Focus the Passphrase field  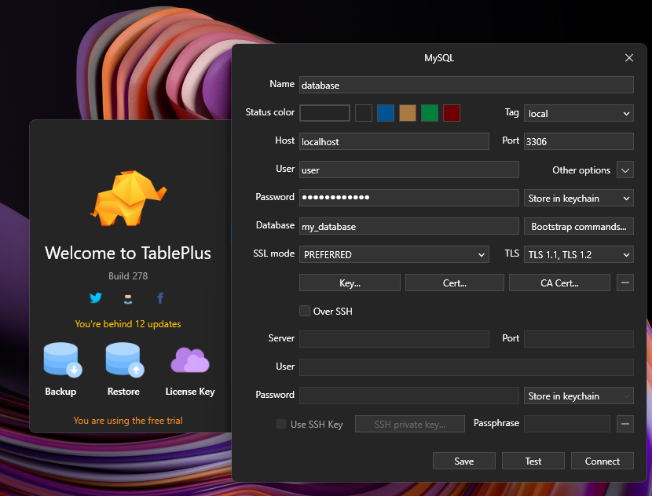pyautogui.click(x=566, y=424)
